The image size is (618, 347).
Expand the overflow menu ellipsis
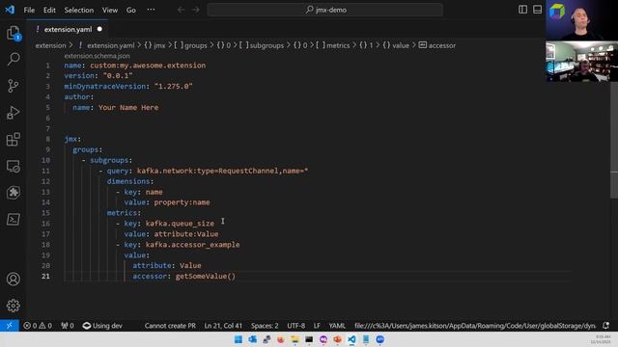pyautogui.click(x=151, y=10)
